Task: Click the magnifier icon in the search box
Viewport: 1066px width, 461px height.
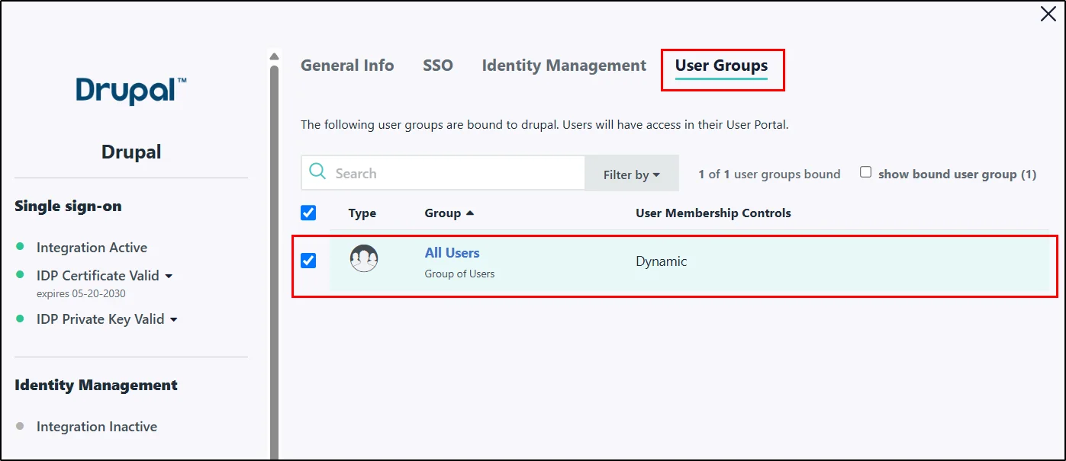Action: pos(317,172)
